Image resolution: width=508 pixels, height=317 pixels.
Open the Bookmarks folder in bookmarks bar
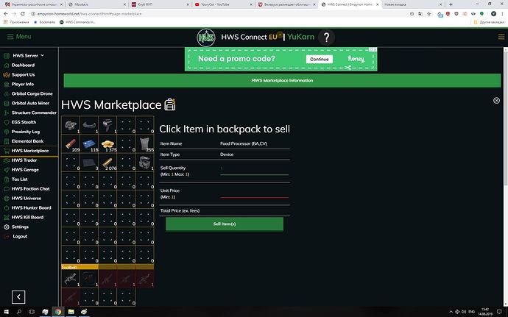tap(45, 22)
